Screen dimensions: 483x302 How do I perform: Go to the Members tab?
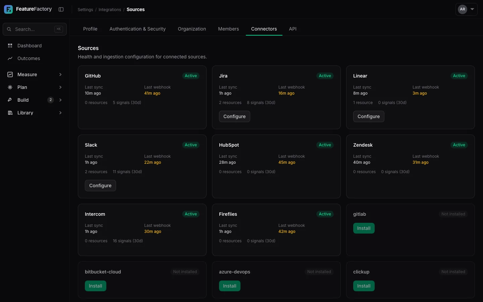228,29
